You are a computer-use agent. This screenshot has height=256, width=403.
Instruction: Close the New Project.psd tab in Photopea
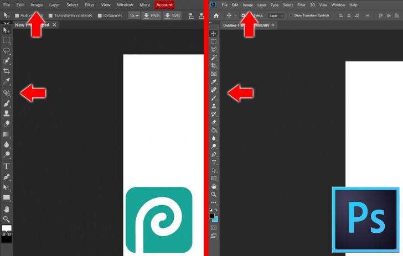coord(54,25)
